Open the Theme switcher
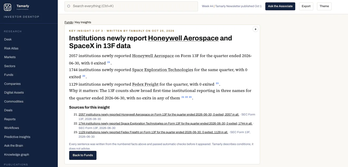348x167 pixels. [x=324, y=6]
